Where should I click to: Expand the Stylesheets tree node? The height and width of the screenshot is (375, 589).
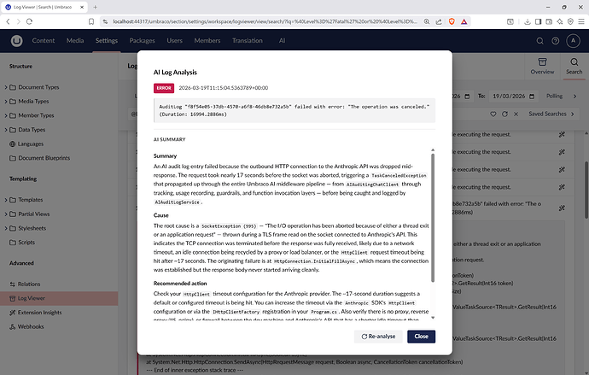coord(6,228)
